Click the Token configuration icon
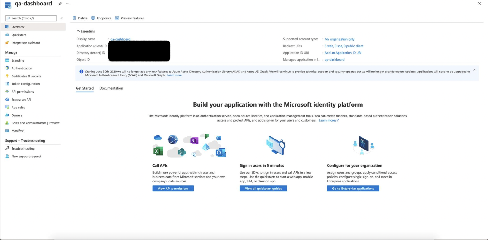This screenshot has width=488, height=240. [7, 84]
